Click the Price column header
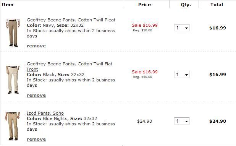This screenshot has width=236, height=146. coord(144,5)
